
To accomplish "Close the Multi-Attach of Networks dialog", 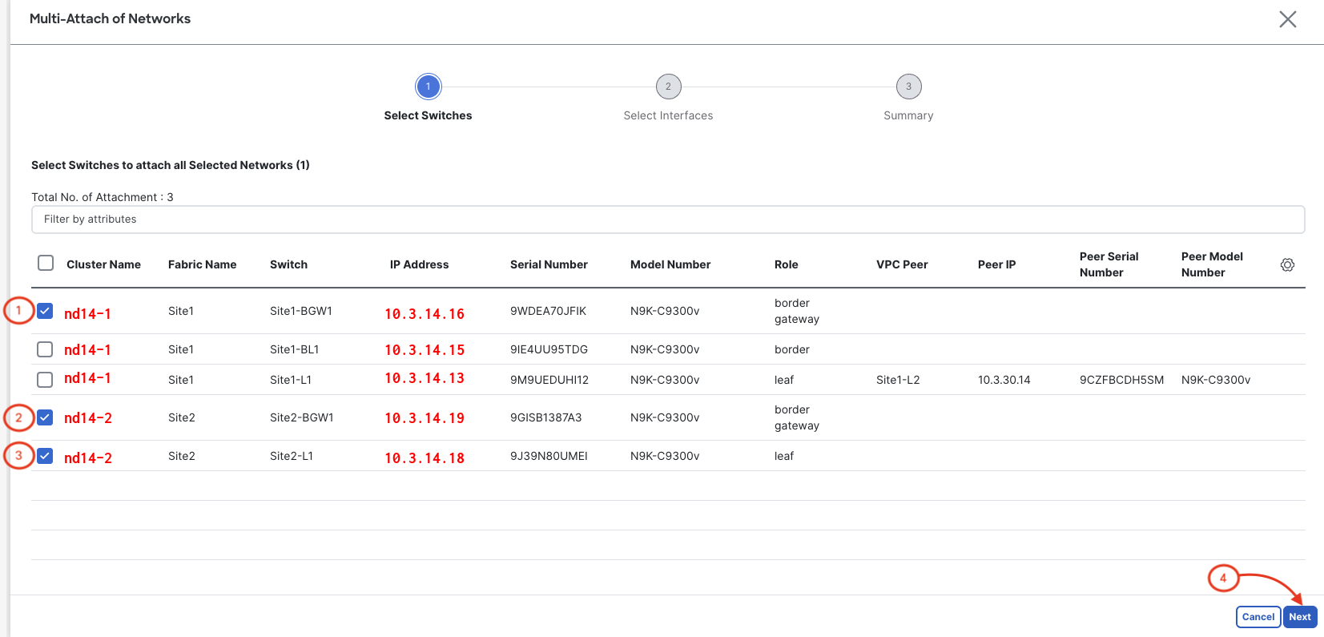I will pyautogui.click(x=1287, y=19).
